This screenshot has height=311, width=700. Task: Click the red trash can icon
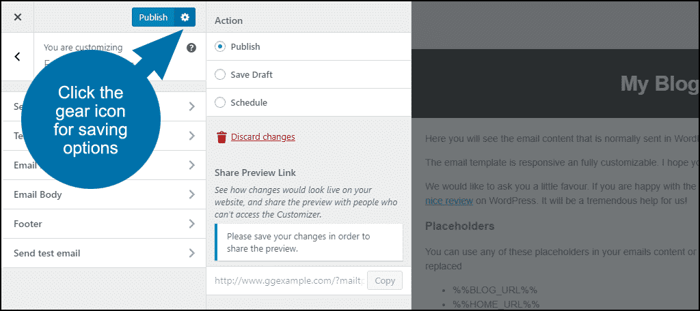click(x=221, y=137)
